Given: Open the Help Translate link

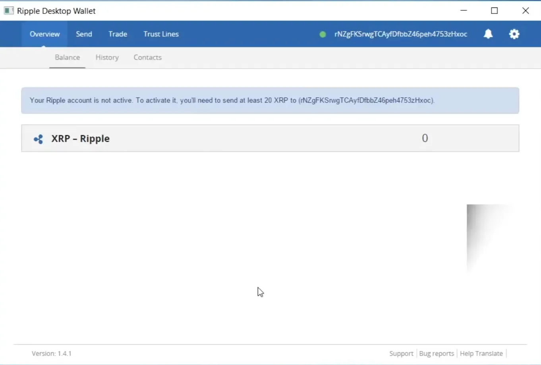Looking at the screenshot, I should 481,353.
